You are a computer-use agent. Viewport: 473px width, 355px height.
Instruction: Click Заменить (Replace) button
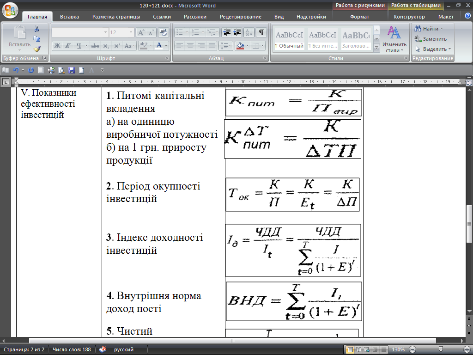click(431, 39)
